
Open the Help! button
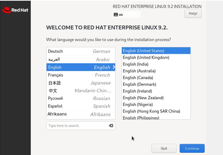pyautogui.click(x=193, y=14)
